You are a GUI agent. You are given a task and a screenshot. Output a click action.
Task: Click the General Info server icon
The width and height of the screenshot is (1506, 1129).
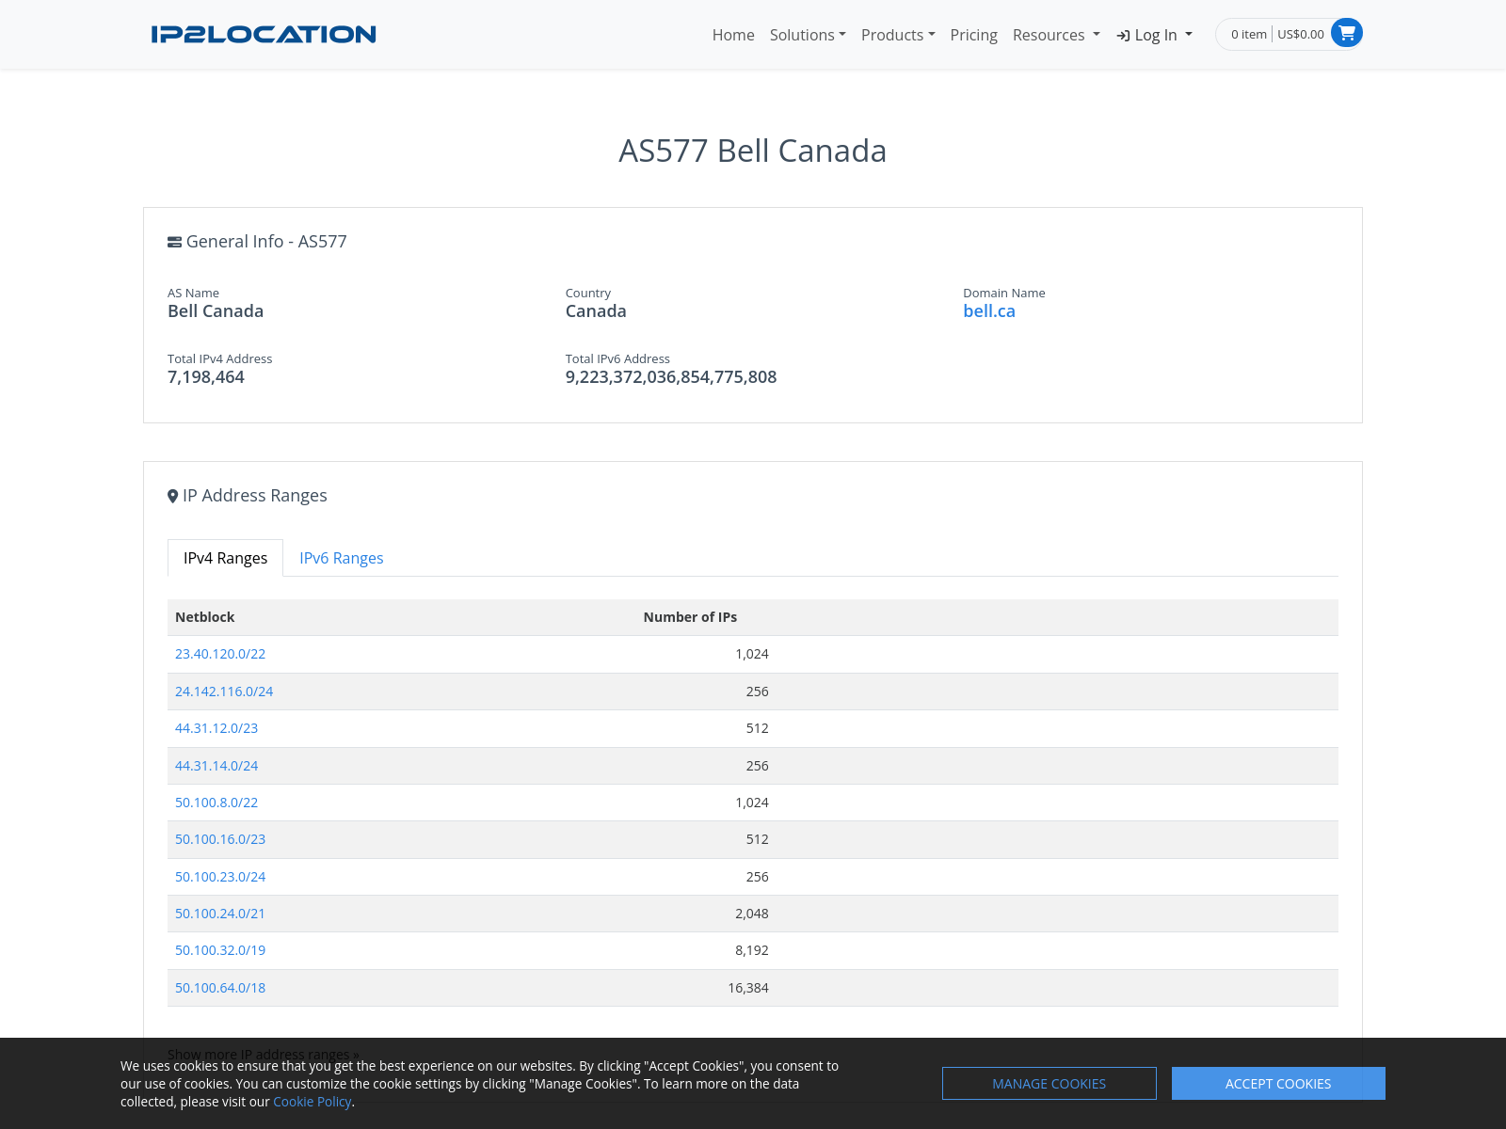point(174,242)
